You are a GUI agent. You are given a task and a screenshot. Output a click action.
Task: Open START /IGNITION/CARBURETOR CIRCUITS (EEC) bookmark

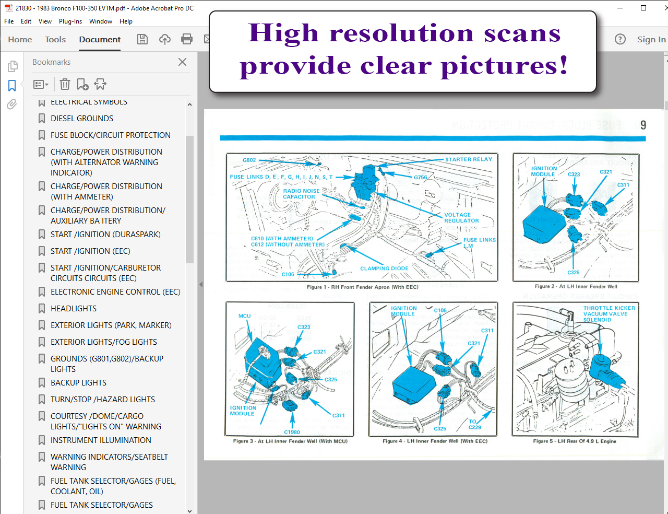coord(106,273)
